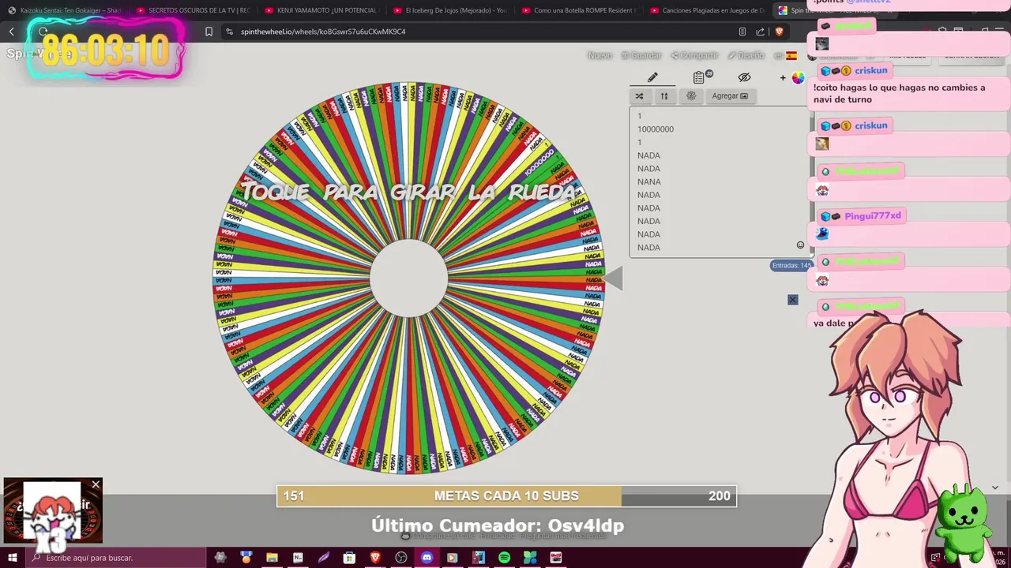Viewport: 1011px width, 568px height.
Task: Close the roulette thumbnail overlay
Action: point(96,484)
